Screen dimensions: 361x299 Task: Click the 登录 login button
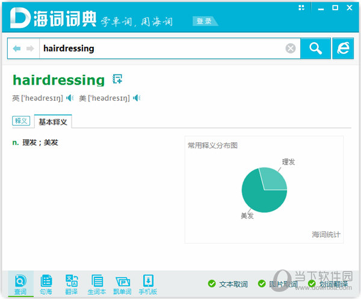click(x=204, y=21)
